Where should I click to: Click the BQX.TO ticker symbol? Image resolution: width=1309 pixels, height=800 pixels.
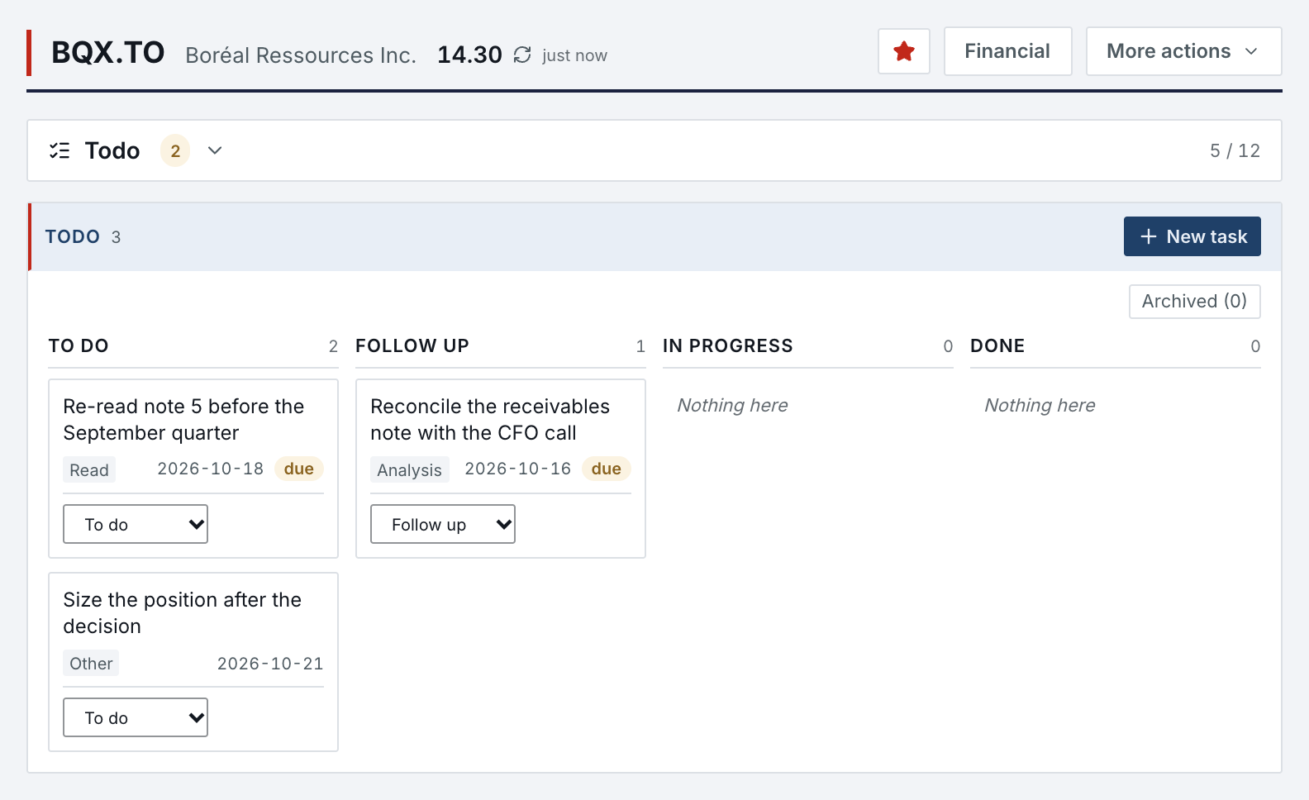pos(108,53)
